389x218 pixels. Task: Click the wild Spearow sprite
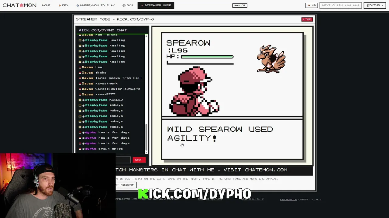[271, 59]
